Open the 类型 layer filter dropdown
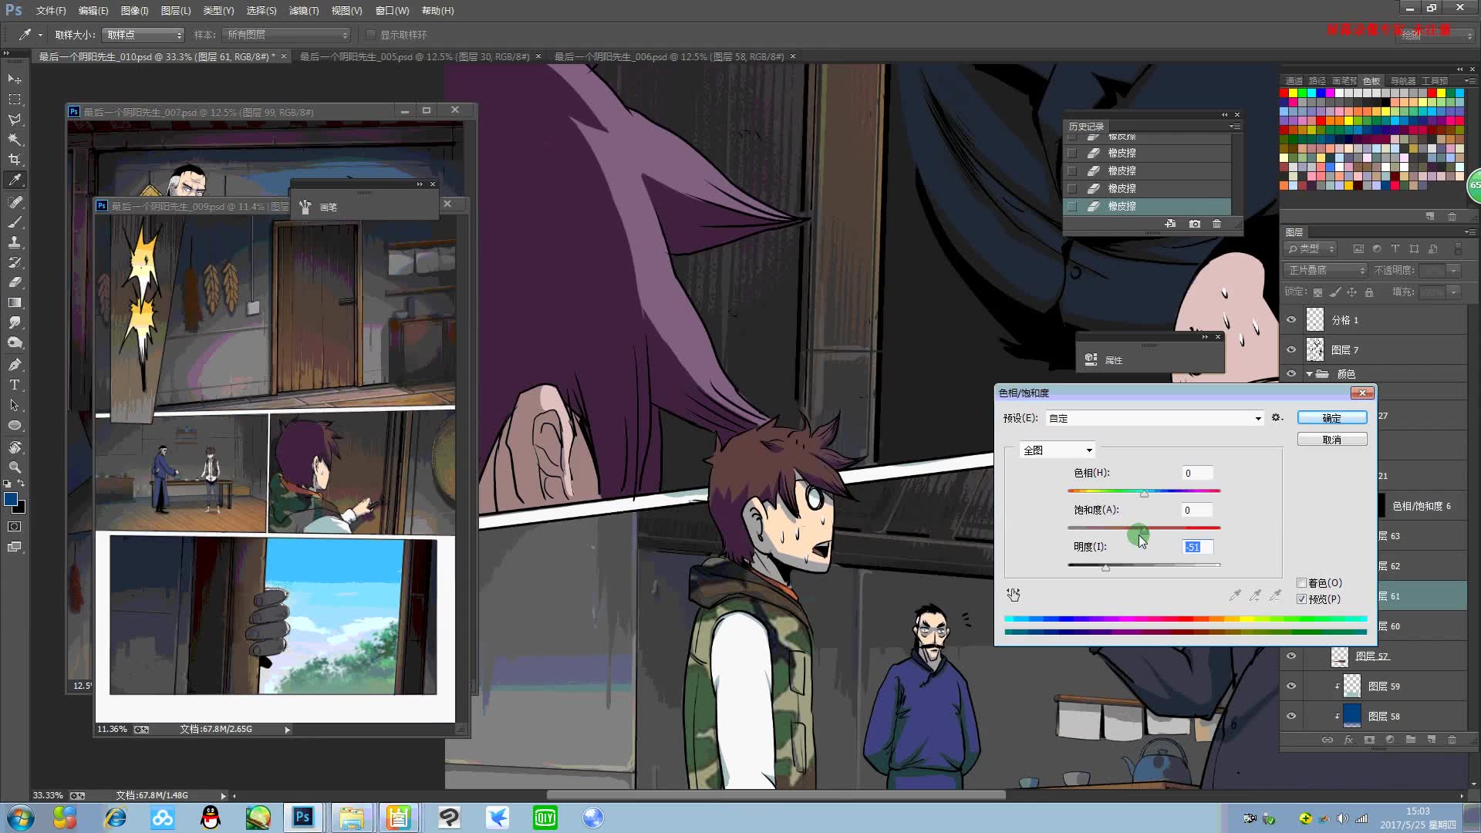The width and height of the screenshot is (1481, 833). pos(1311,249)
